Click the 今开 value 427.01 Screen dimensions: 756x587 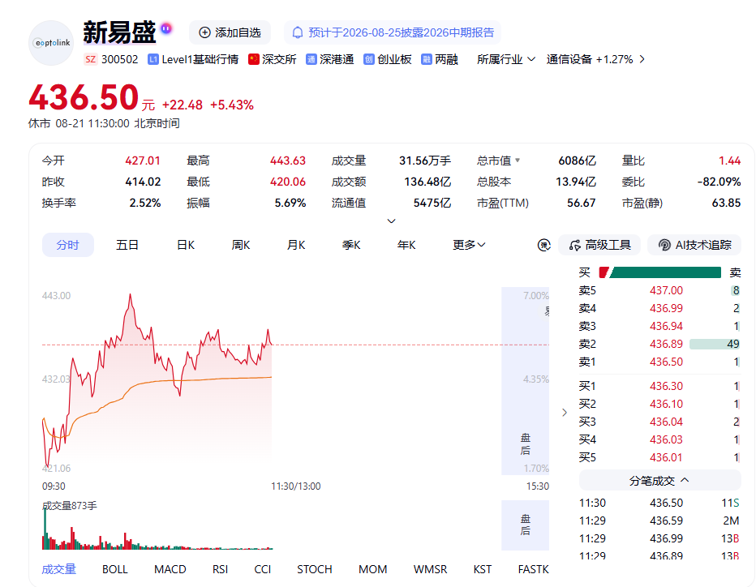pos(143,160)
